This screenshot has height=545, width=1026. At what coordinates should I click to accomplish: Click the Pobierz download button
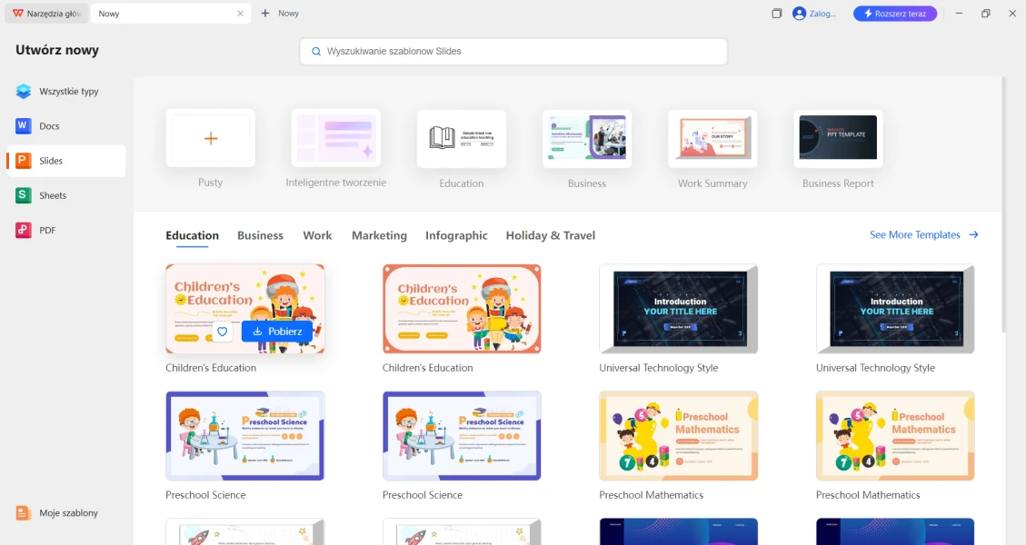coord(277,332)
